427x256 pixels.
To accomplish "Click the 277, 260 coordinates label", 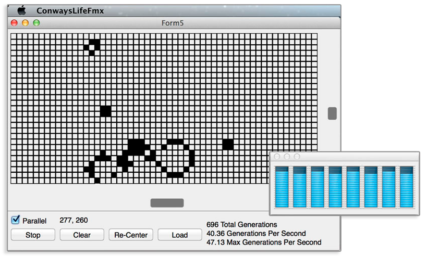I will (x=74, y=220).
